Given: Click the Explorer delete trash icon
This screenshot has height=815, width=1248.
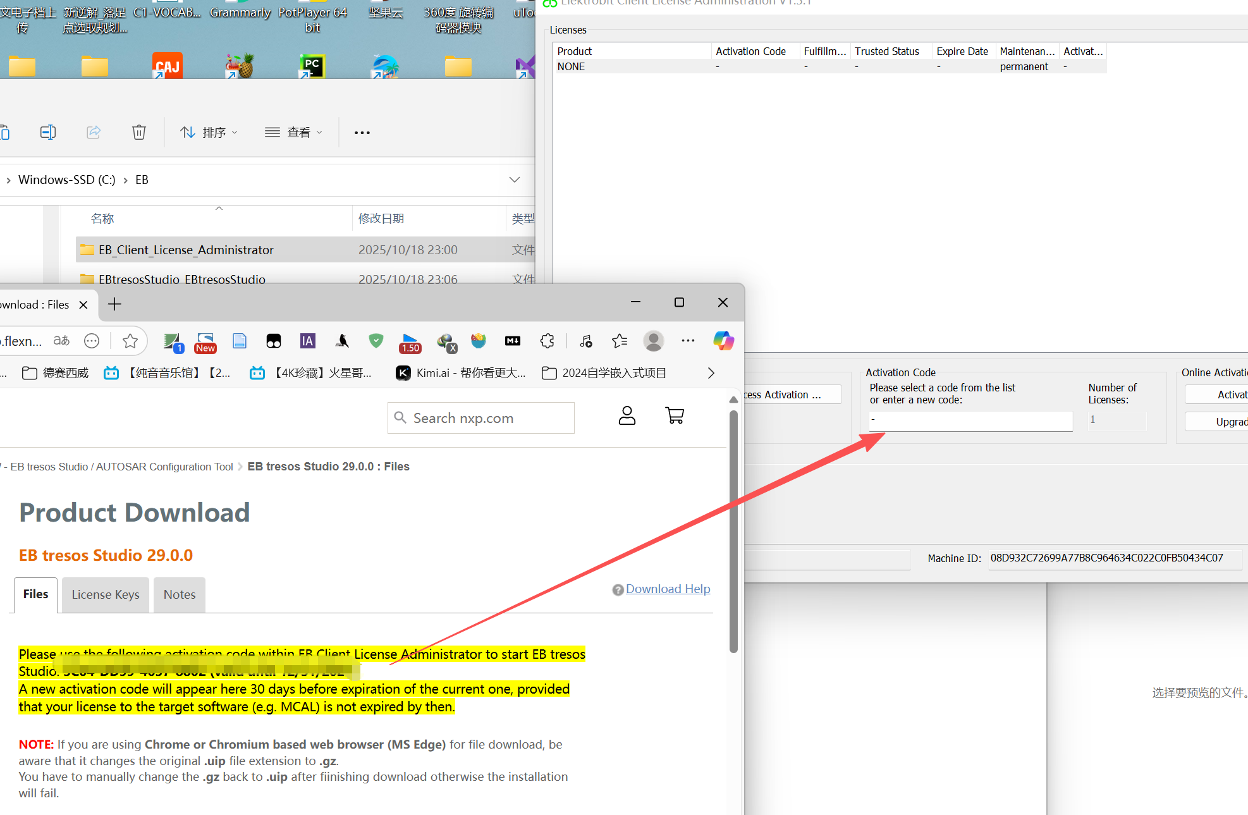Looking at the screenshot, I should 139,132.
